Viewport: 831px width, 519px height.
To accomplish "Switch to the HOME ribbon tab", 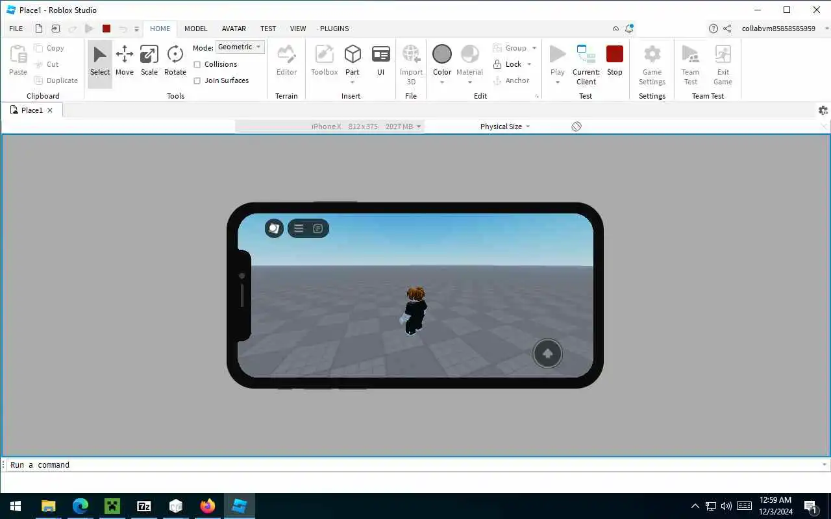I will click(x=160, y=29).
